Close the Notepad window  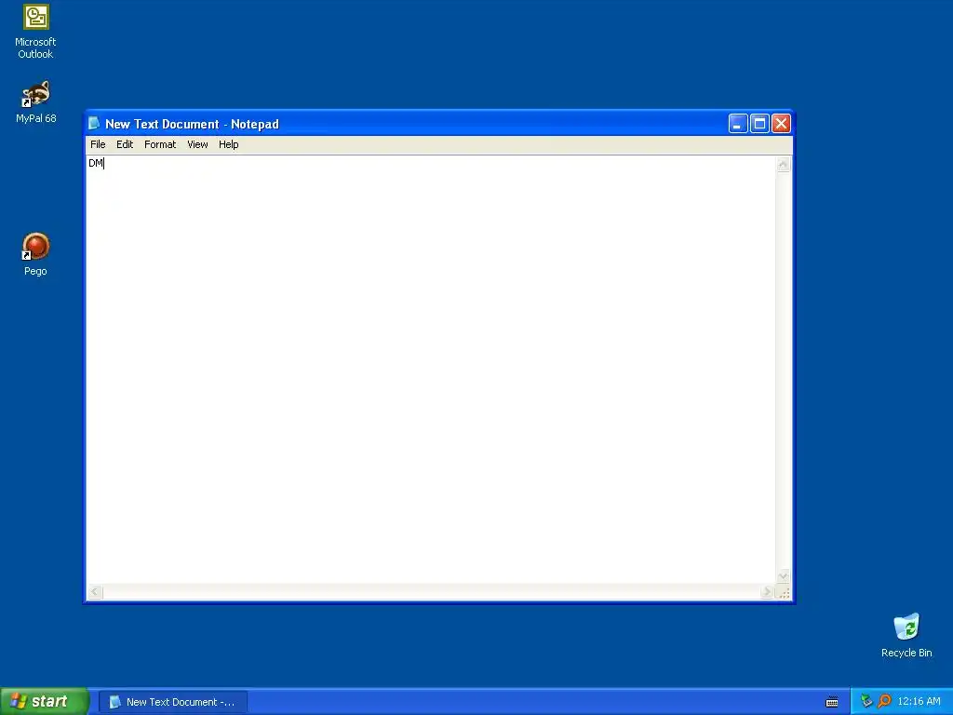click(781, 124)
